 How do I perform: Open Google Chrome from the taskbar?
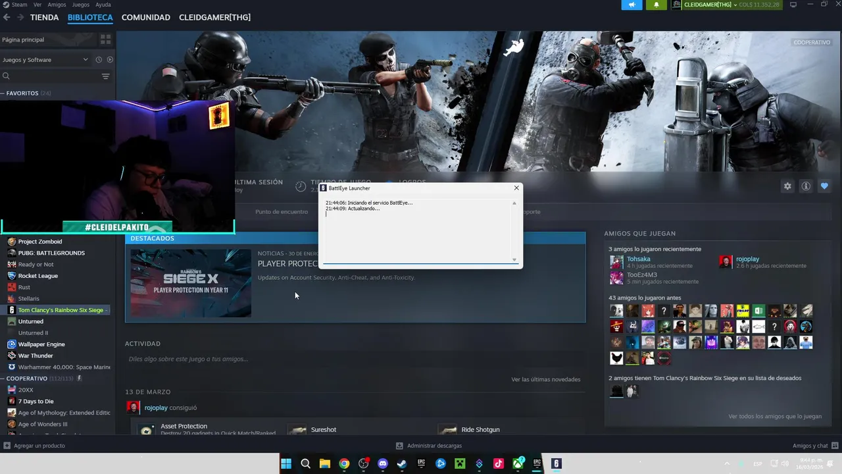click(x=344, y=463)
